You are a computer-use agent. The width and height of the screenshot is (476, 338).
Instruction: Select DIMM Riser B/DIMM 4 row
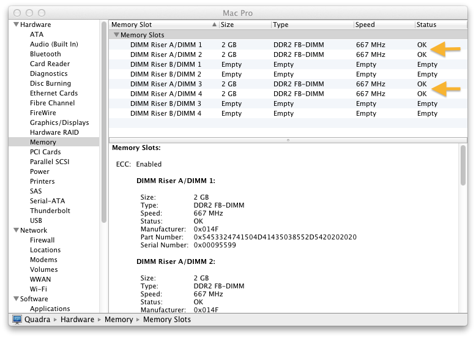288,113
